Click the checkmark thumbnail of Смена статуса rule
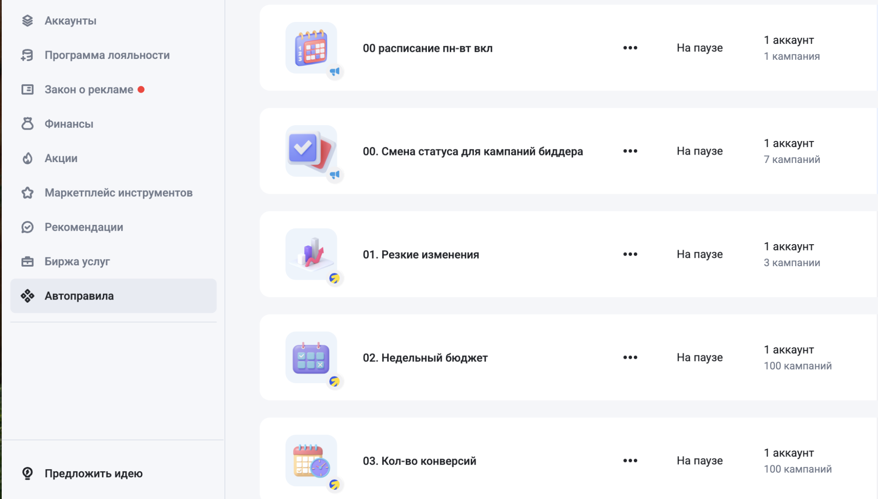Image resolution: width=878 pixels, height=499 pixels. pos(311,151)
